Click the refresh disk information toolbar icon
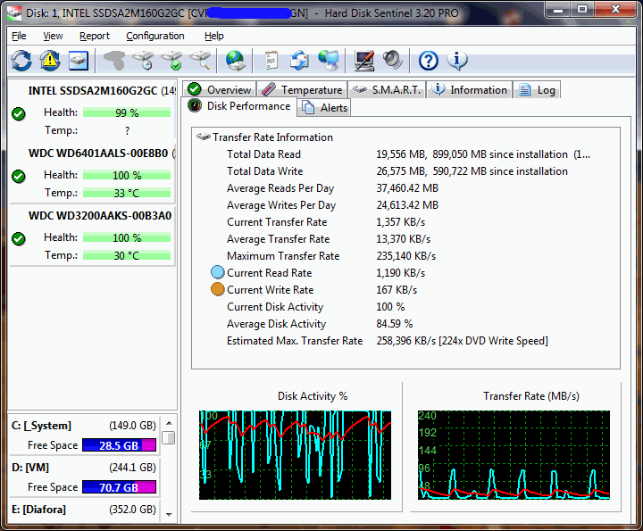643x531 pixels. [x=21, y=61]
